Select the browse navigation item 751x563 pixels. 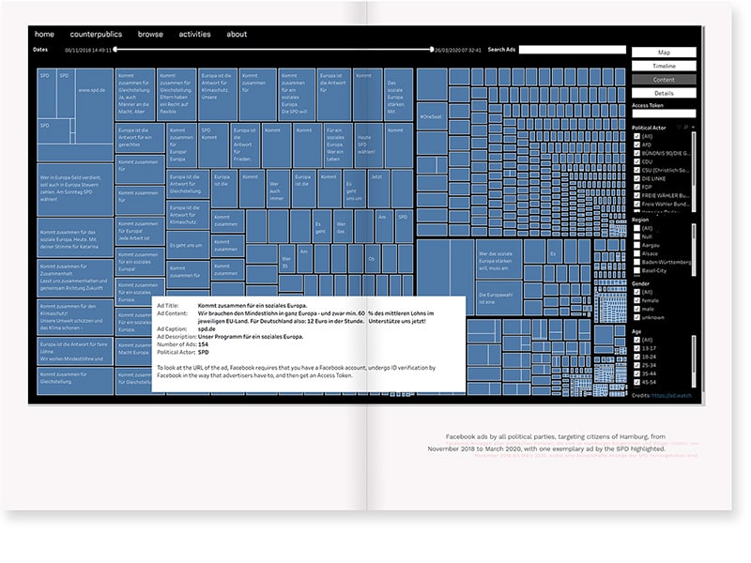point(150,34)
